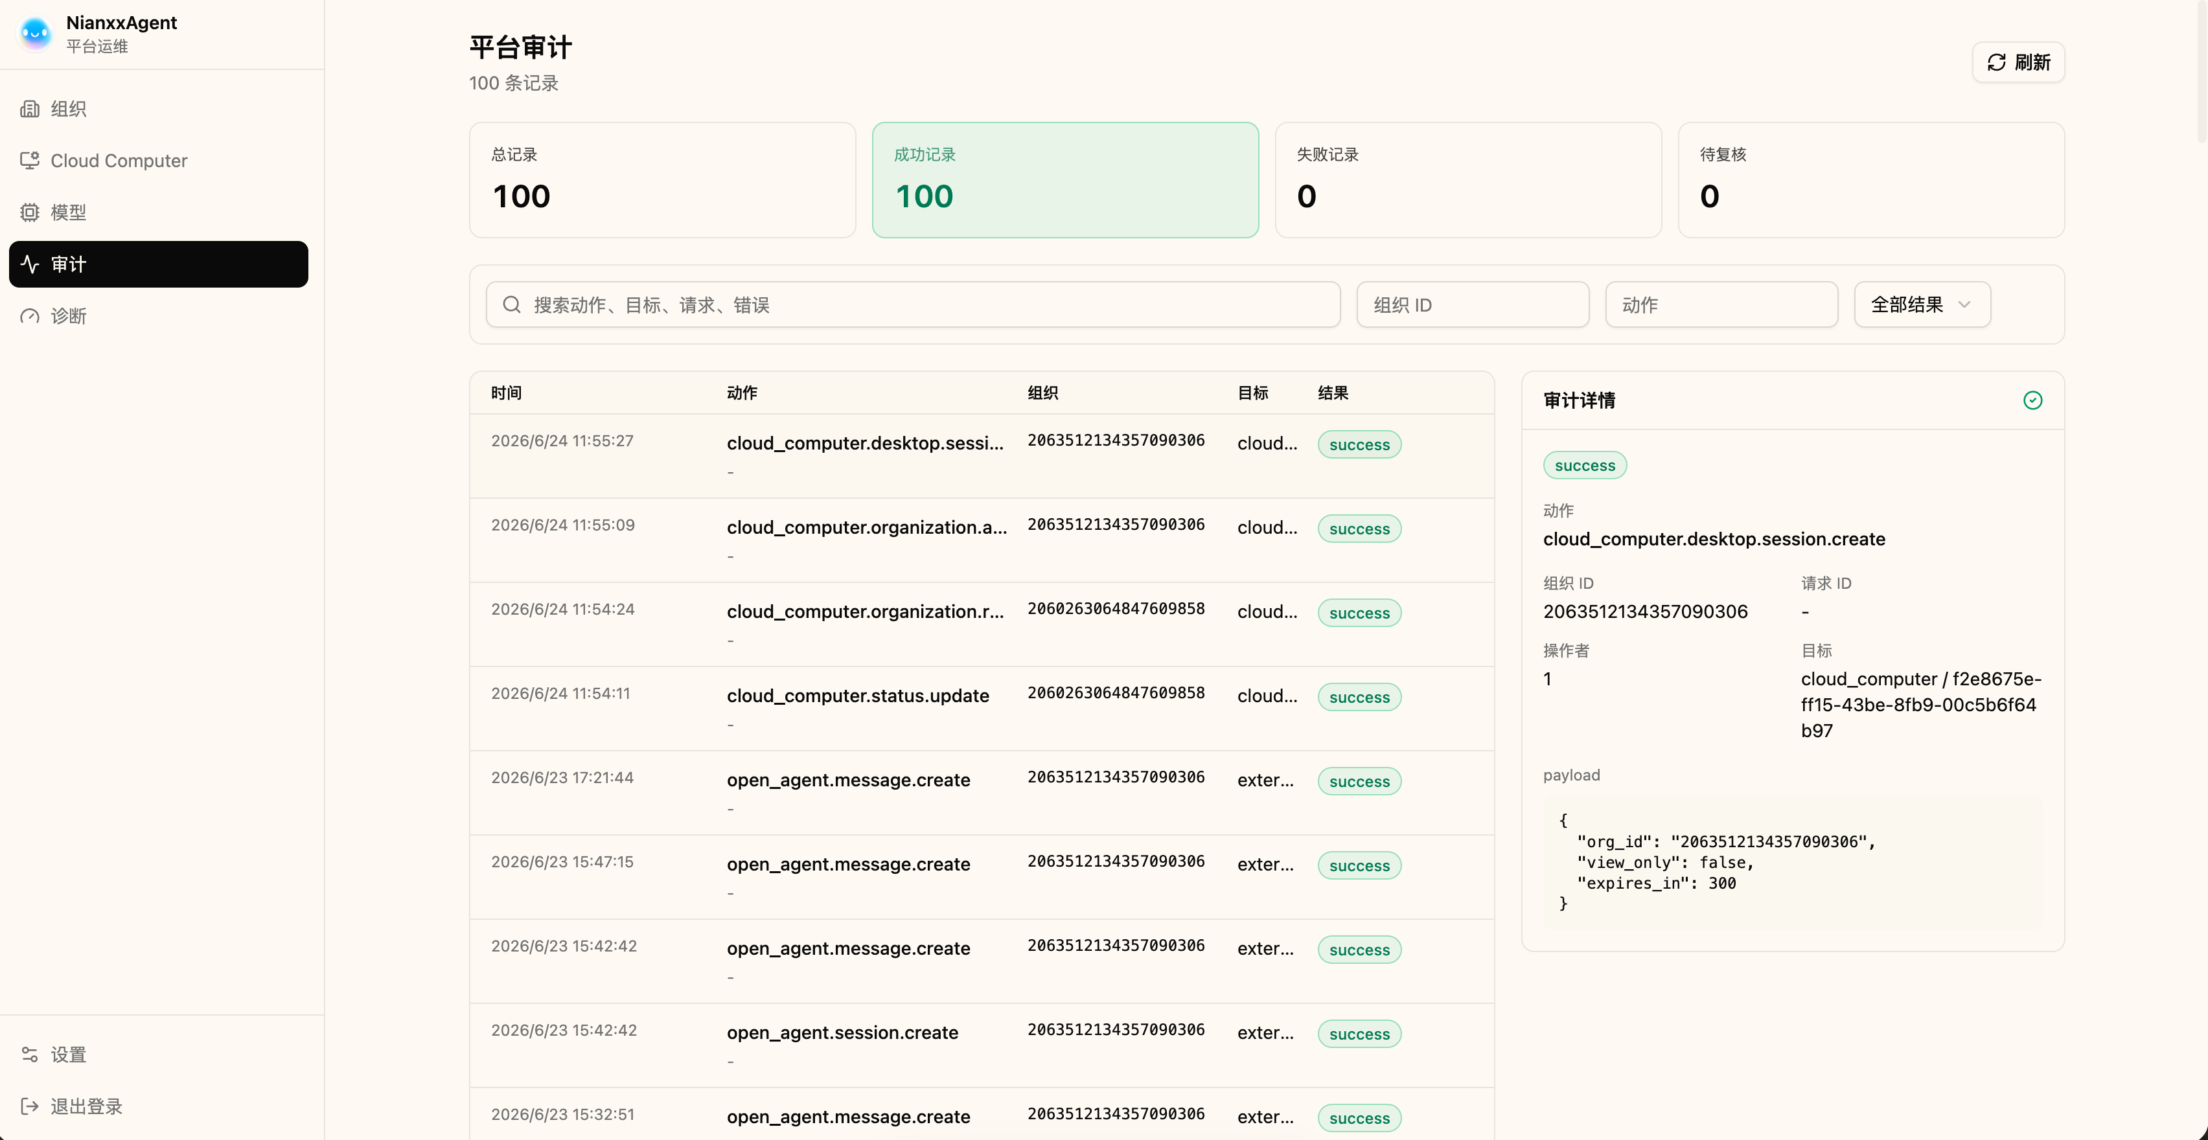
Task: Open the 诊断 page
Action: (x=159, y=315)
